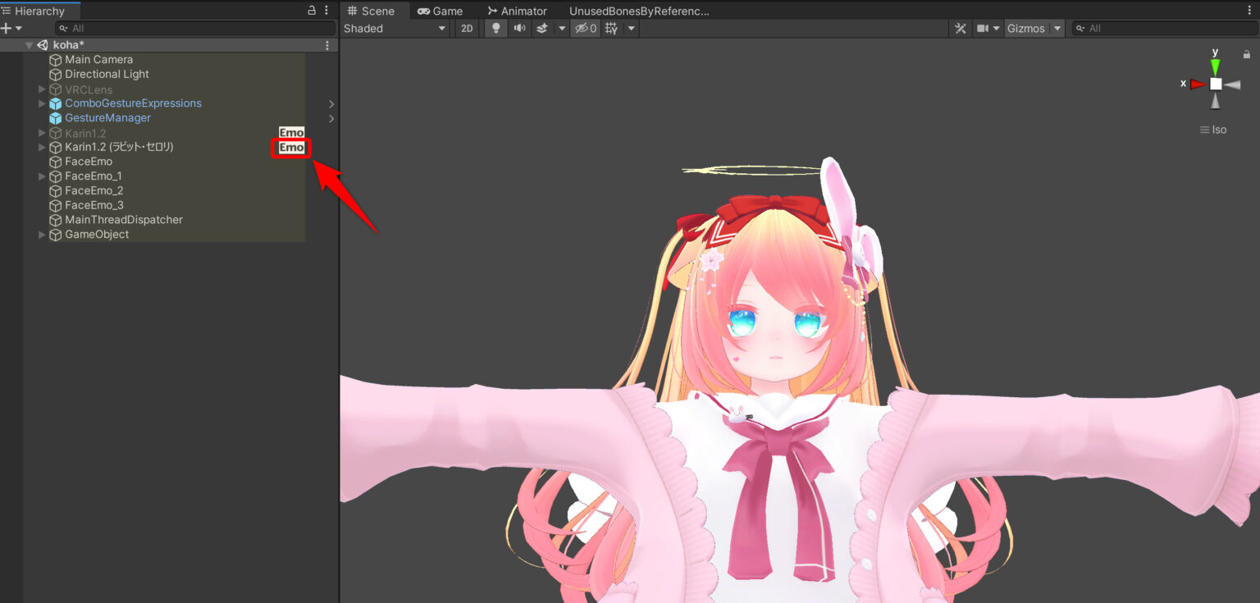Screen dimensions: 1260x603
Task: Select the GestureManager object
Action: tap(109, 117)
